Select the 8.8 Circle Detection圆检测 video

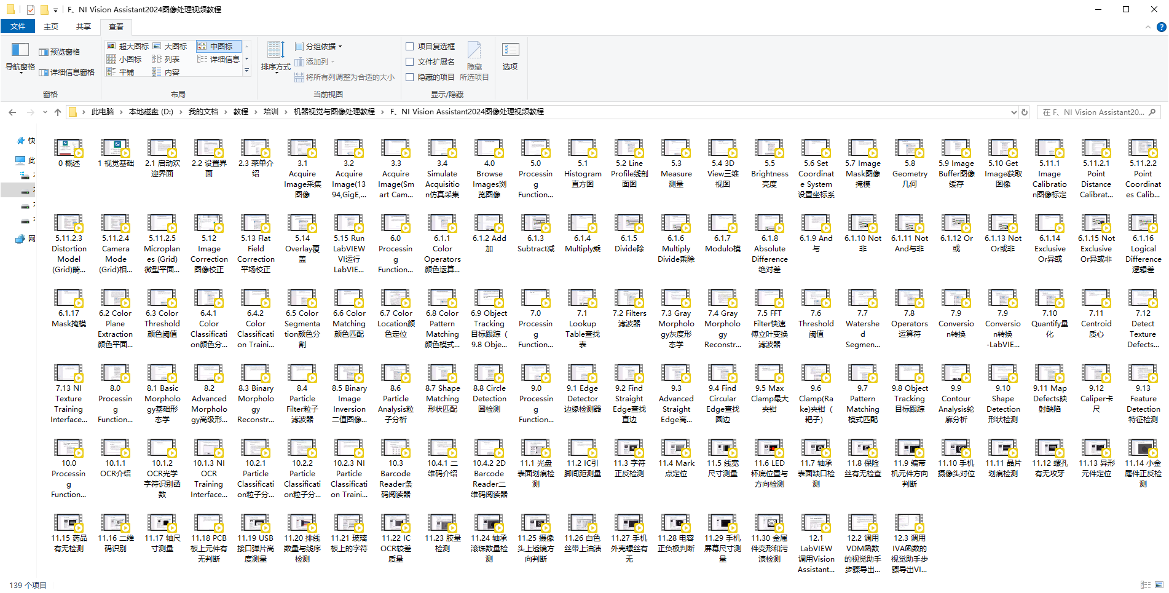click(489, 388)
